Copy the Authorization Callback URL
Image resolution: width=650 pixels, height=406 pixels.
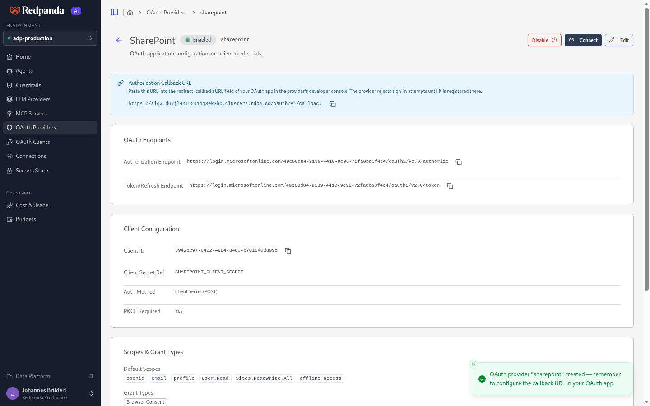coord(333,104)
